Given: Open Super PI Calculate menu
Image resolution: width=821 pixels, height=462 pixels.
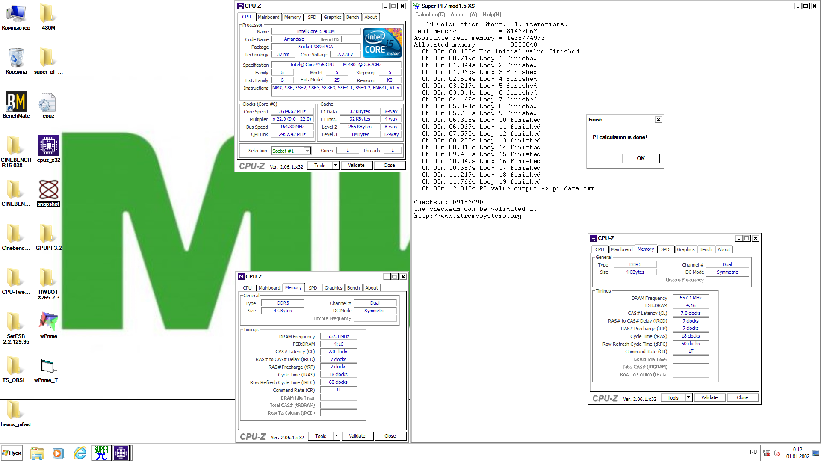Looking at the screenshot, I should 430,15.
